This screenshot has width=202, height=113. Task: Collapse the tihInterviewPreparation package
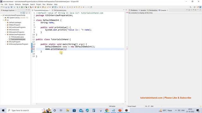point(6,35)
